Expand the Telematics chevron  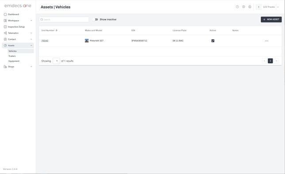[31, 33]
